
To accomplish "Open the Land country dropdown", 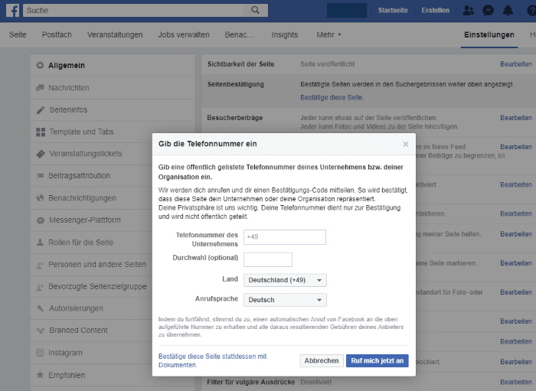I will 285,280.
